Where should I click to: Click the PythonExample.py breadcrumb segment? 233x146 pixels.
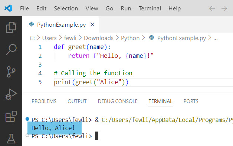pos(181,38)
